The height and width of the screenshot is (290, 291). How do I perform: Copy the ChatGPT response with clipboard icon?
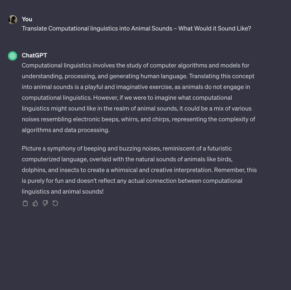click(25, 203)
